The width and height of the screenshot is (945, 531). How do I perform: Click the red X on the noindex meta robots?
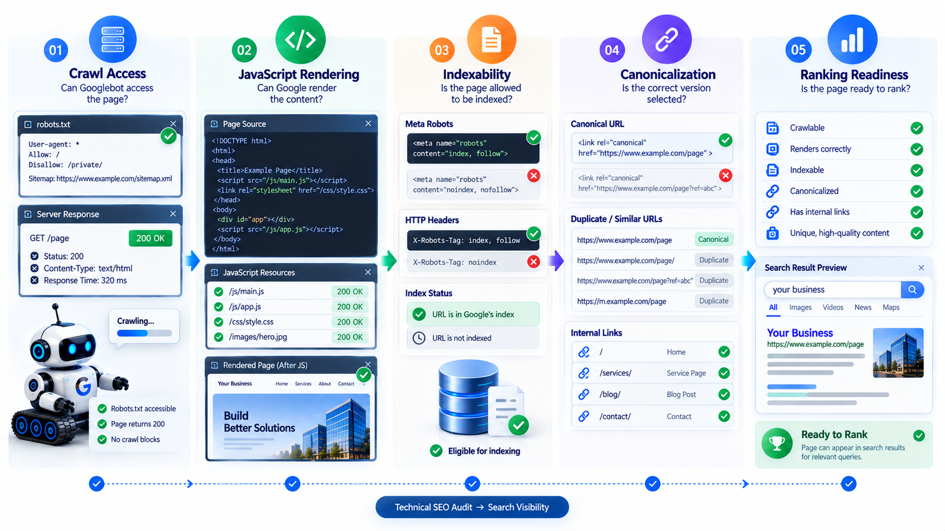click(x=533, y=175)
